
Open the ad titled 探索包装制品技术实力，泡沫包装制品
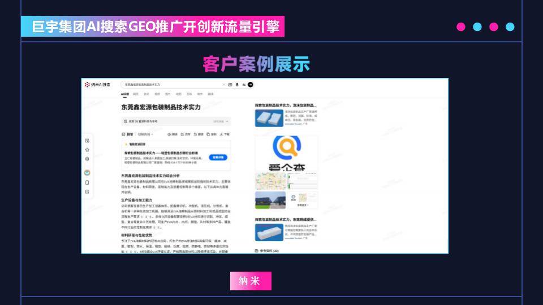285,105
